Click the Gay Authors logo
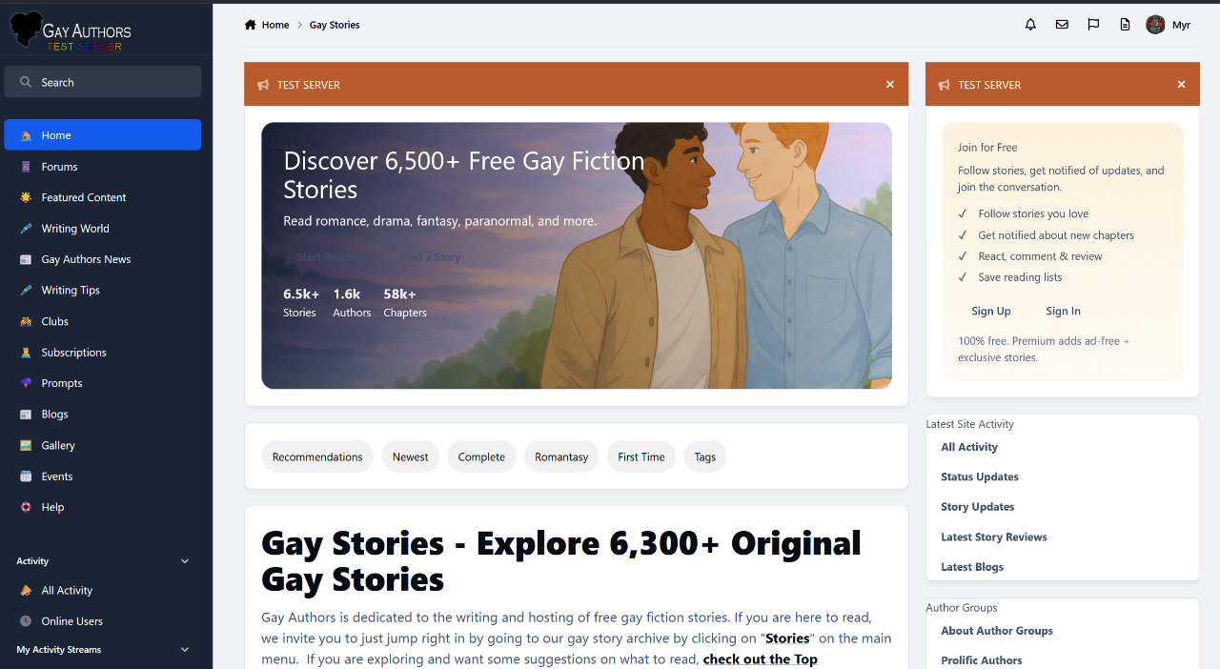Viewport: 1220px width, 669px height. pos(71,31)
